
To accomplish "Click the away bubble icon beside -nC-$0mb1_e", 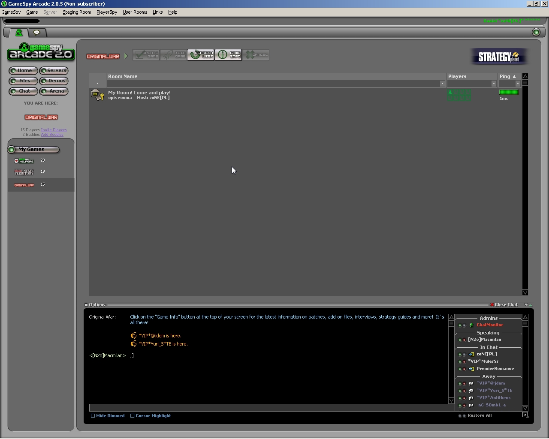I will (471, 405).
